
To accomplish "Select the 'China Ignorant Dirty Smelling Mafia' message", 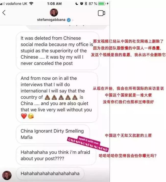I will point(53,134).
